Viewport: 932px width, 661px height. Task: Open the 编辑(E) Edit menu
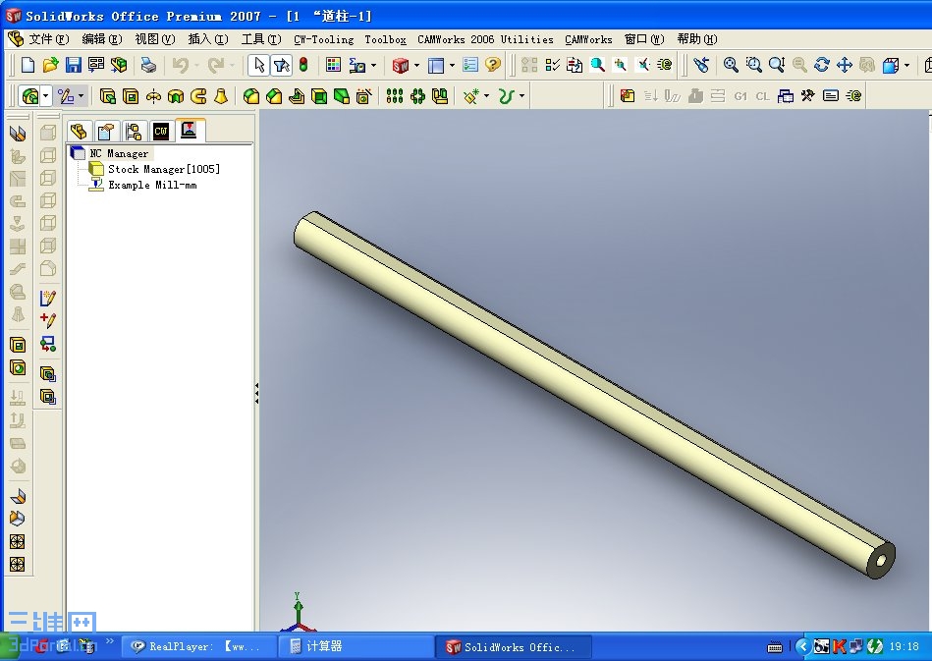coord(101,39)
